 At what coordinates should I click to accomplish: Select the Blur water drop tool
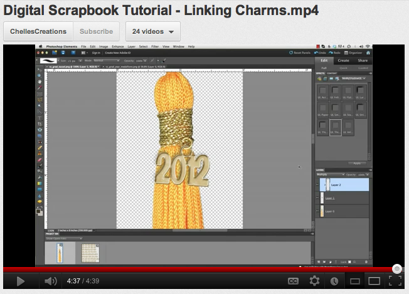tap(40, 196)
